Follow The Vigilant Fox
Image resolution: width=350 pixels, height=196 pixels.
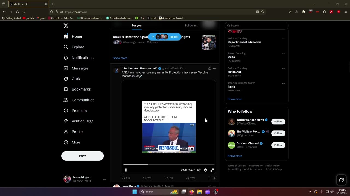278,133
